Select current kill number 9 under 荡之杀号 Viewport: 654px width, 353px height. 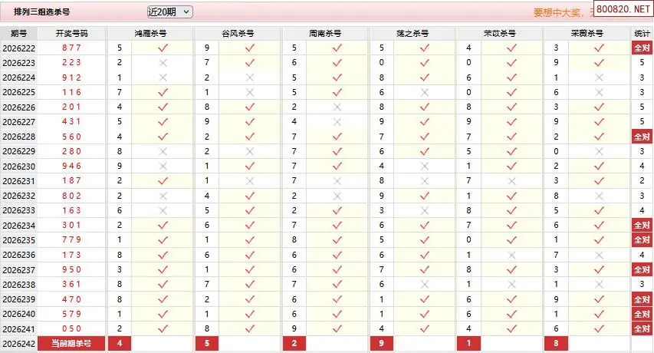(381, 344)
